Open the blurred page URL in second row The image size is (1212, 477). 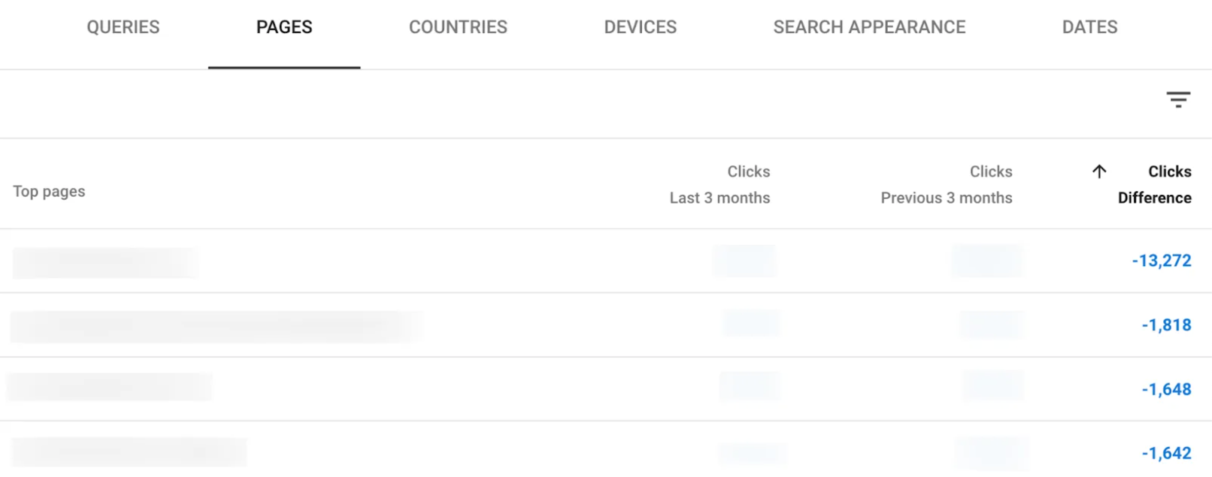click(x=216, y=326)
